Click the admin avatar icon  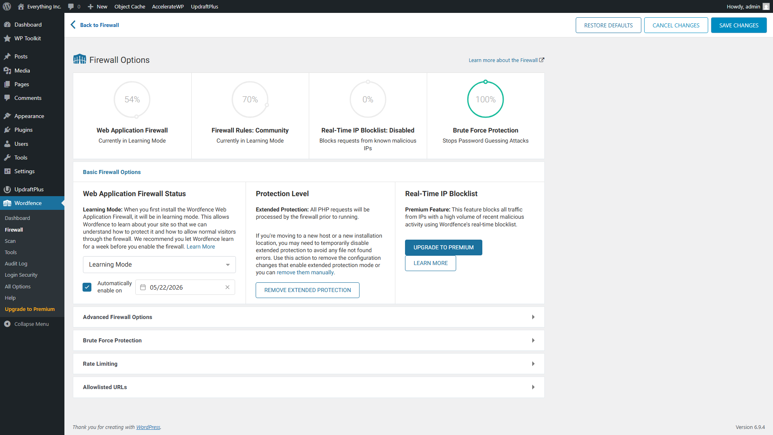pos(766,6)
